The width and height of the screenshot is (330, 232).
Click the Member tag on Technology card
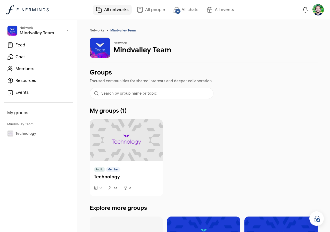113,169
